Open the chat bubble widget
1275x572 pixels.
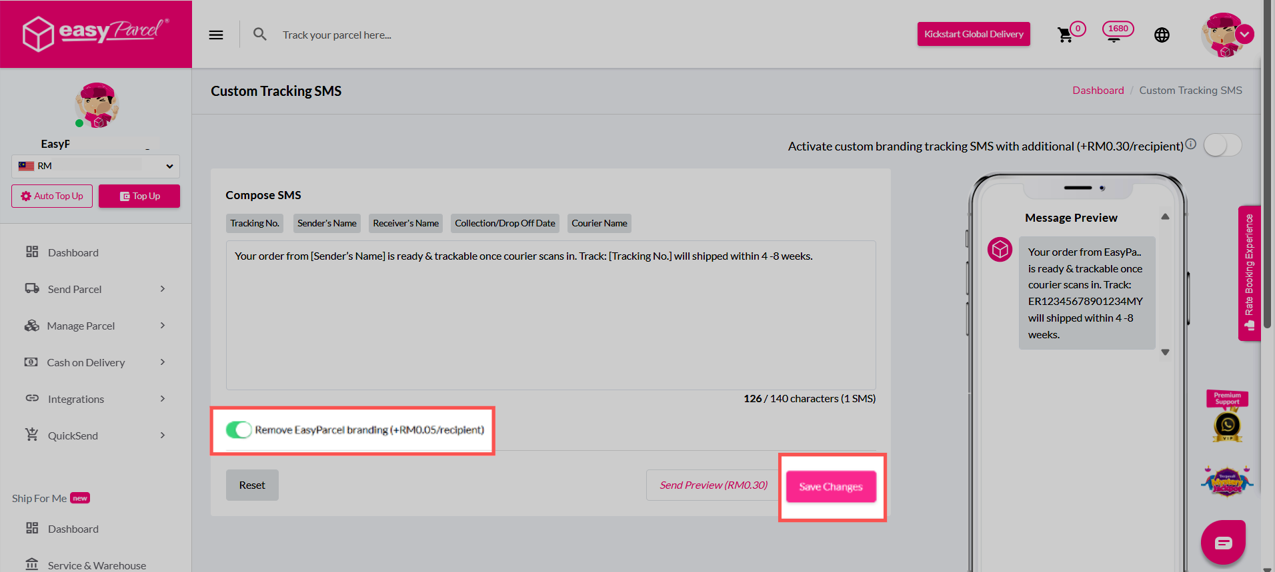point(1223,543)
